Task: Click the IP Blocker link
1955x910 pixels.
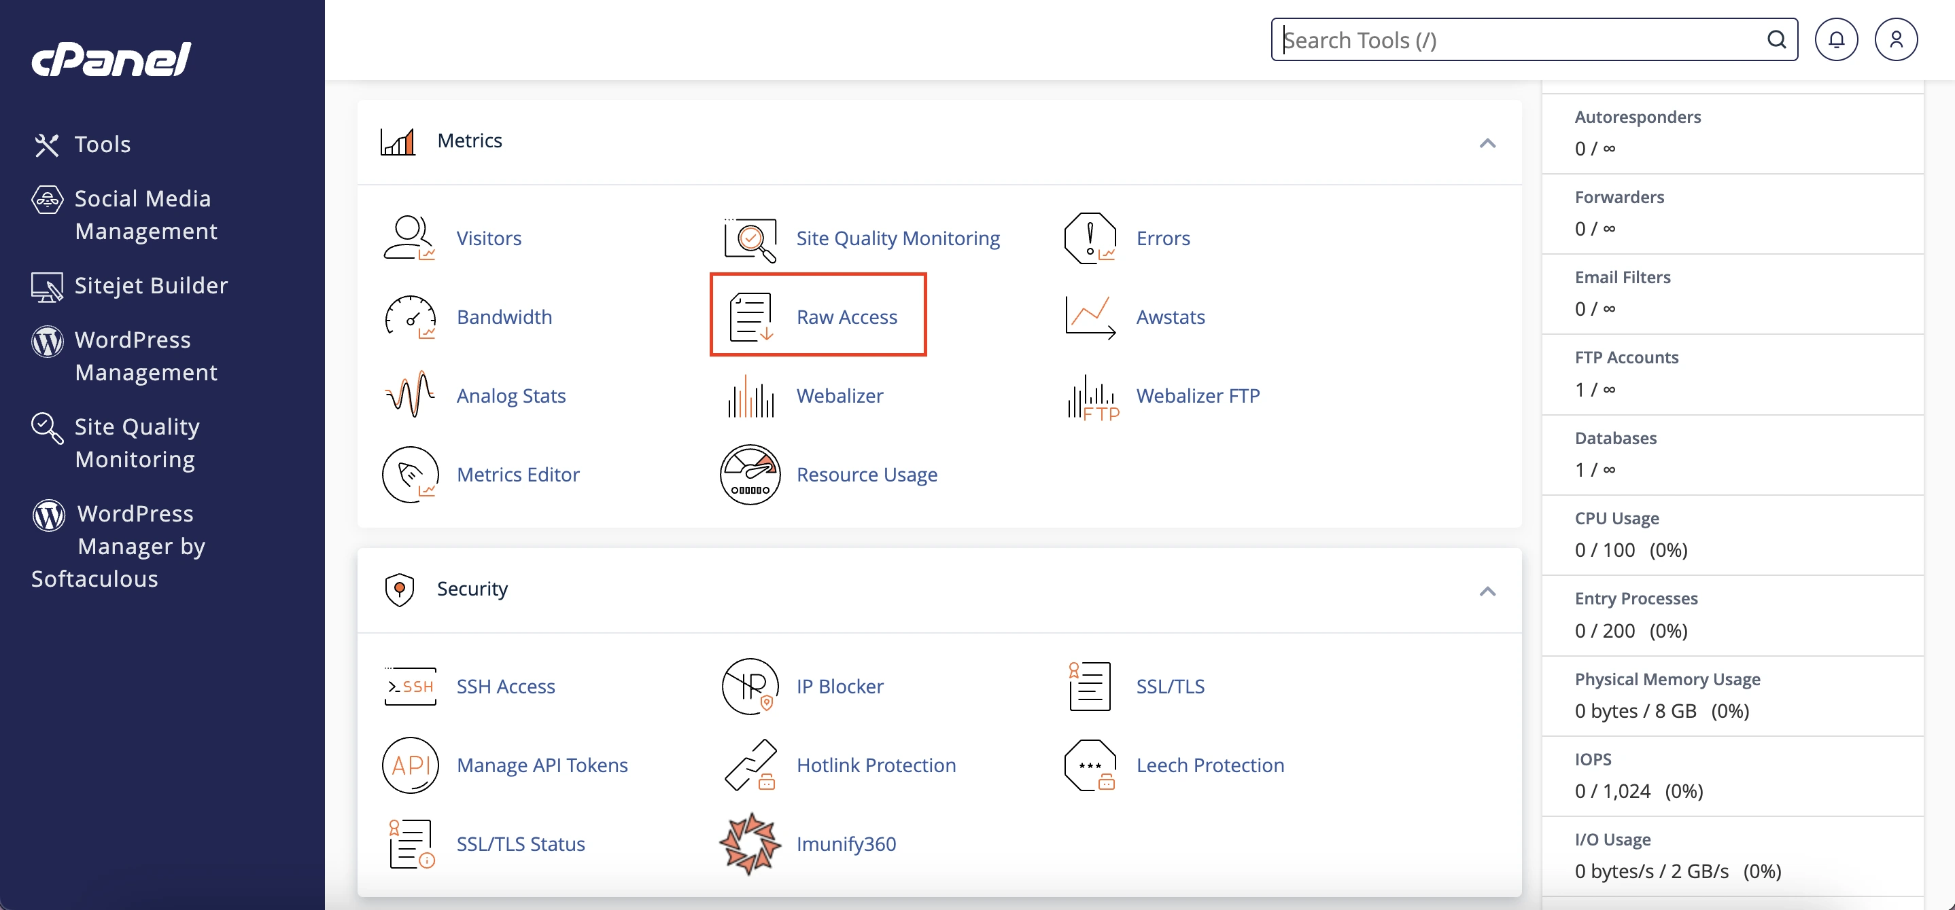Action: (840, 687)
